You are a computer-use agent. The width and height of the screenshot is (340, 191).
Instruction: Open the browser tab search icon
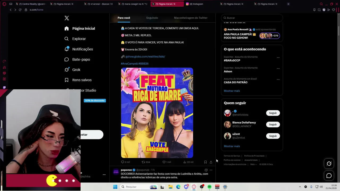[x=321, y=4]
